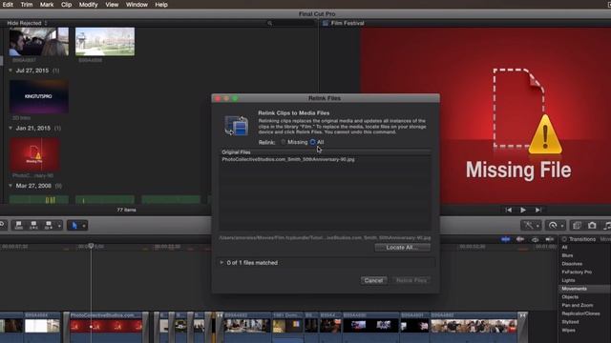Screen dimensions: 611x343
Task: Select the Movements transitions category
Action: 575,289
